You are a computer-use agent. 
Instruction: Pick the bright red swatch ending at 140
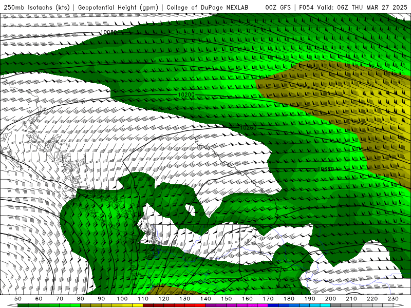pyautogui.click(x=200, y=305)
